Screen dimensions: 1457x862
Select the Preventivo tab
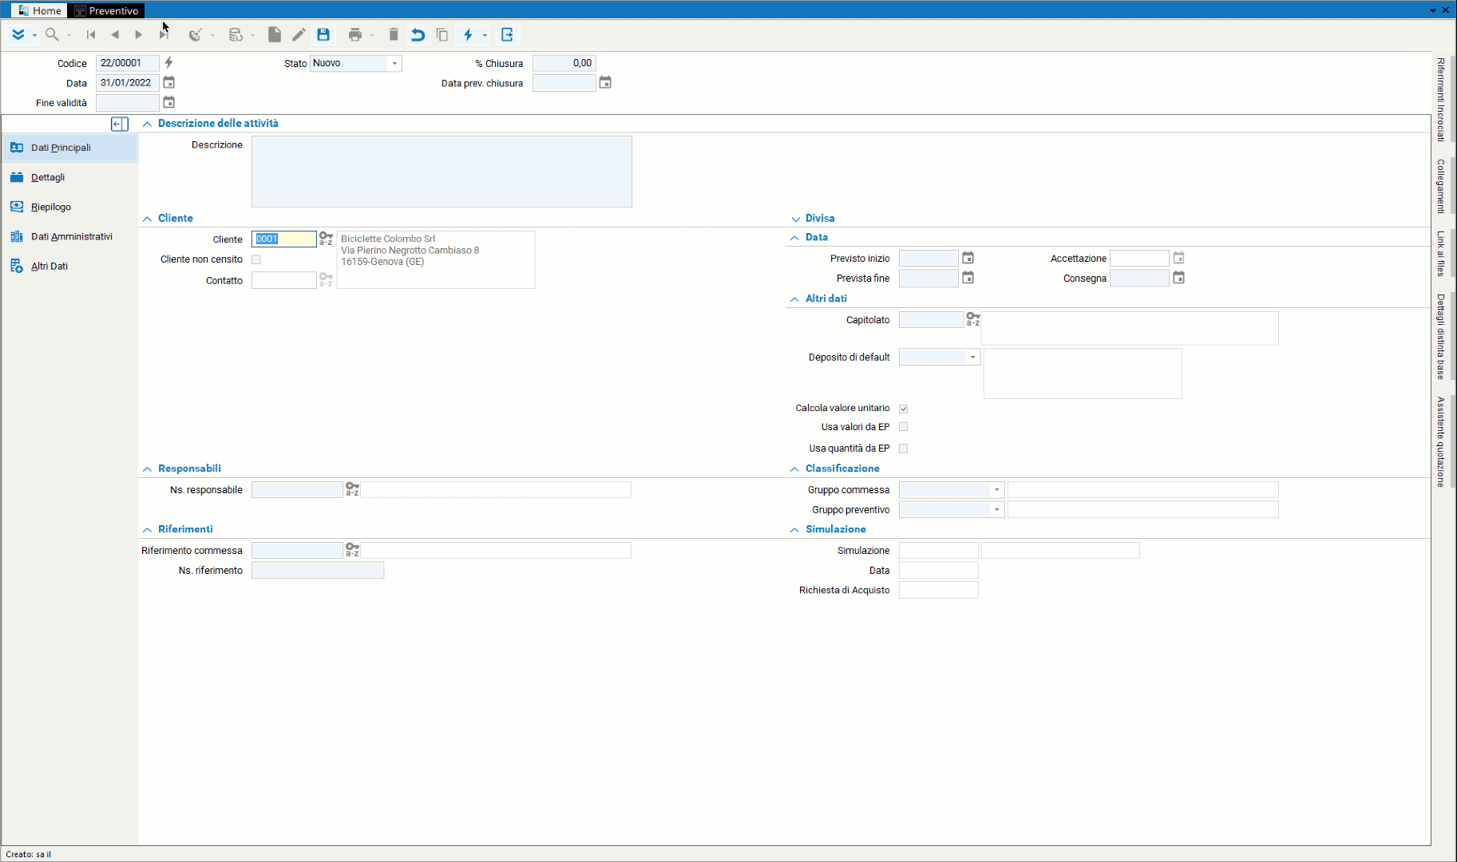[x=106, y=10]
